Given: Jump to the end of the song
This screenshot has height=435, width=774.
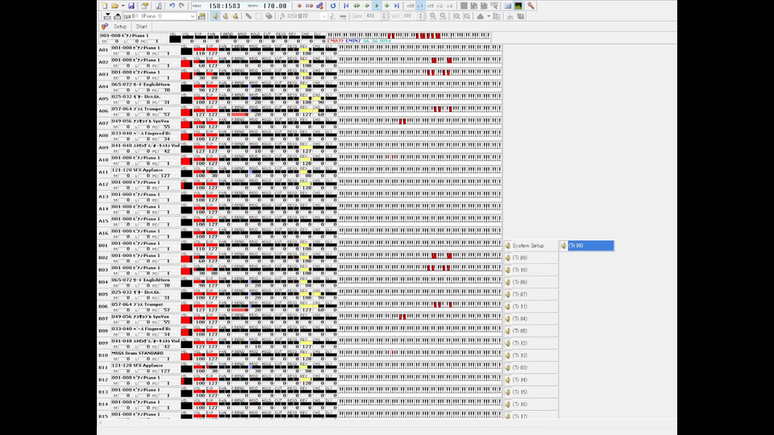Looking at the screenshot, I should (x=397, y=6).
